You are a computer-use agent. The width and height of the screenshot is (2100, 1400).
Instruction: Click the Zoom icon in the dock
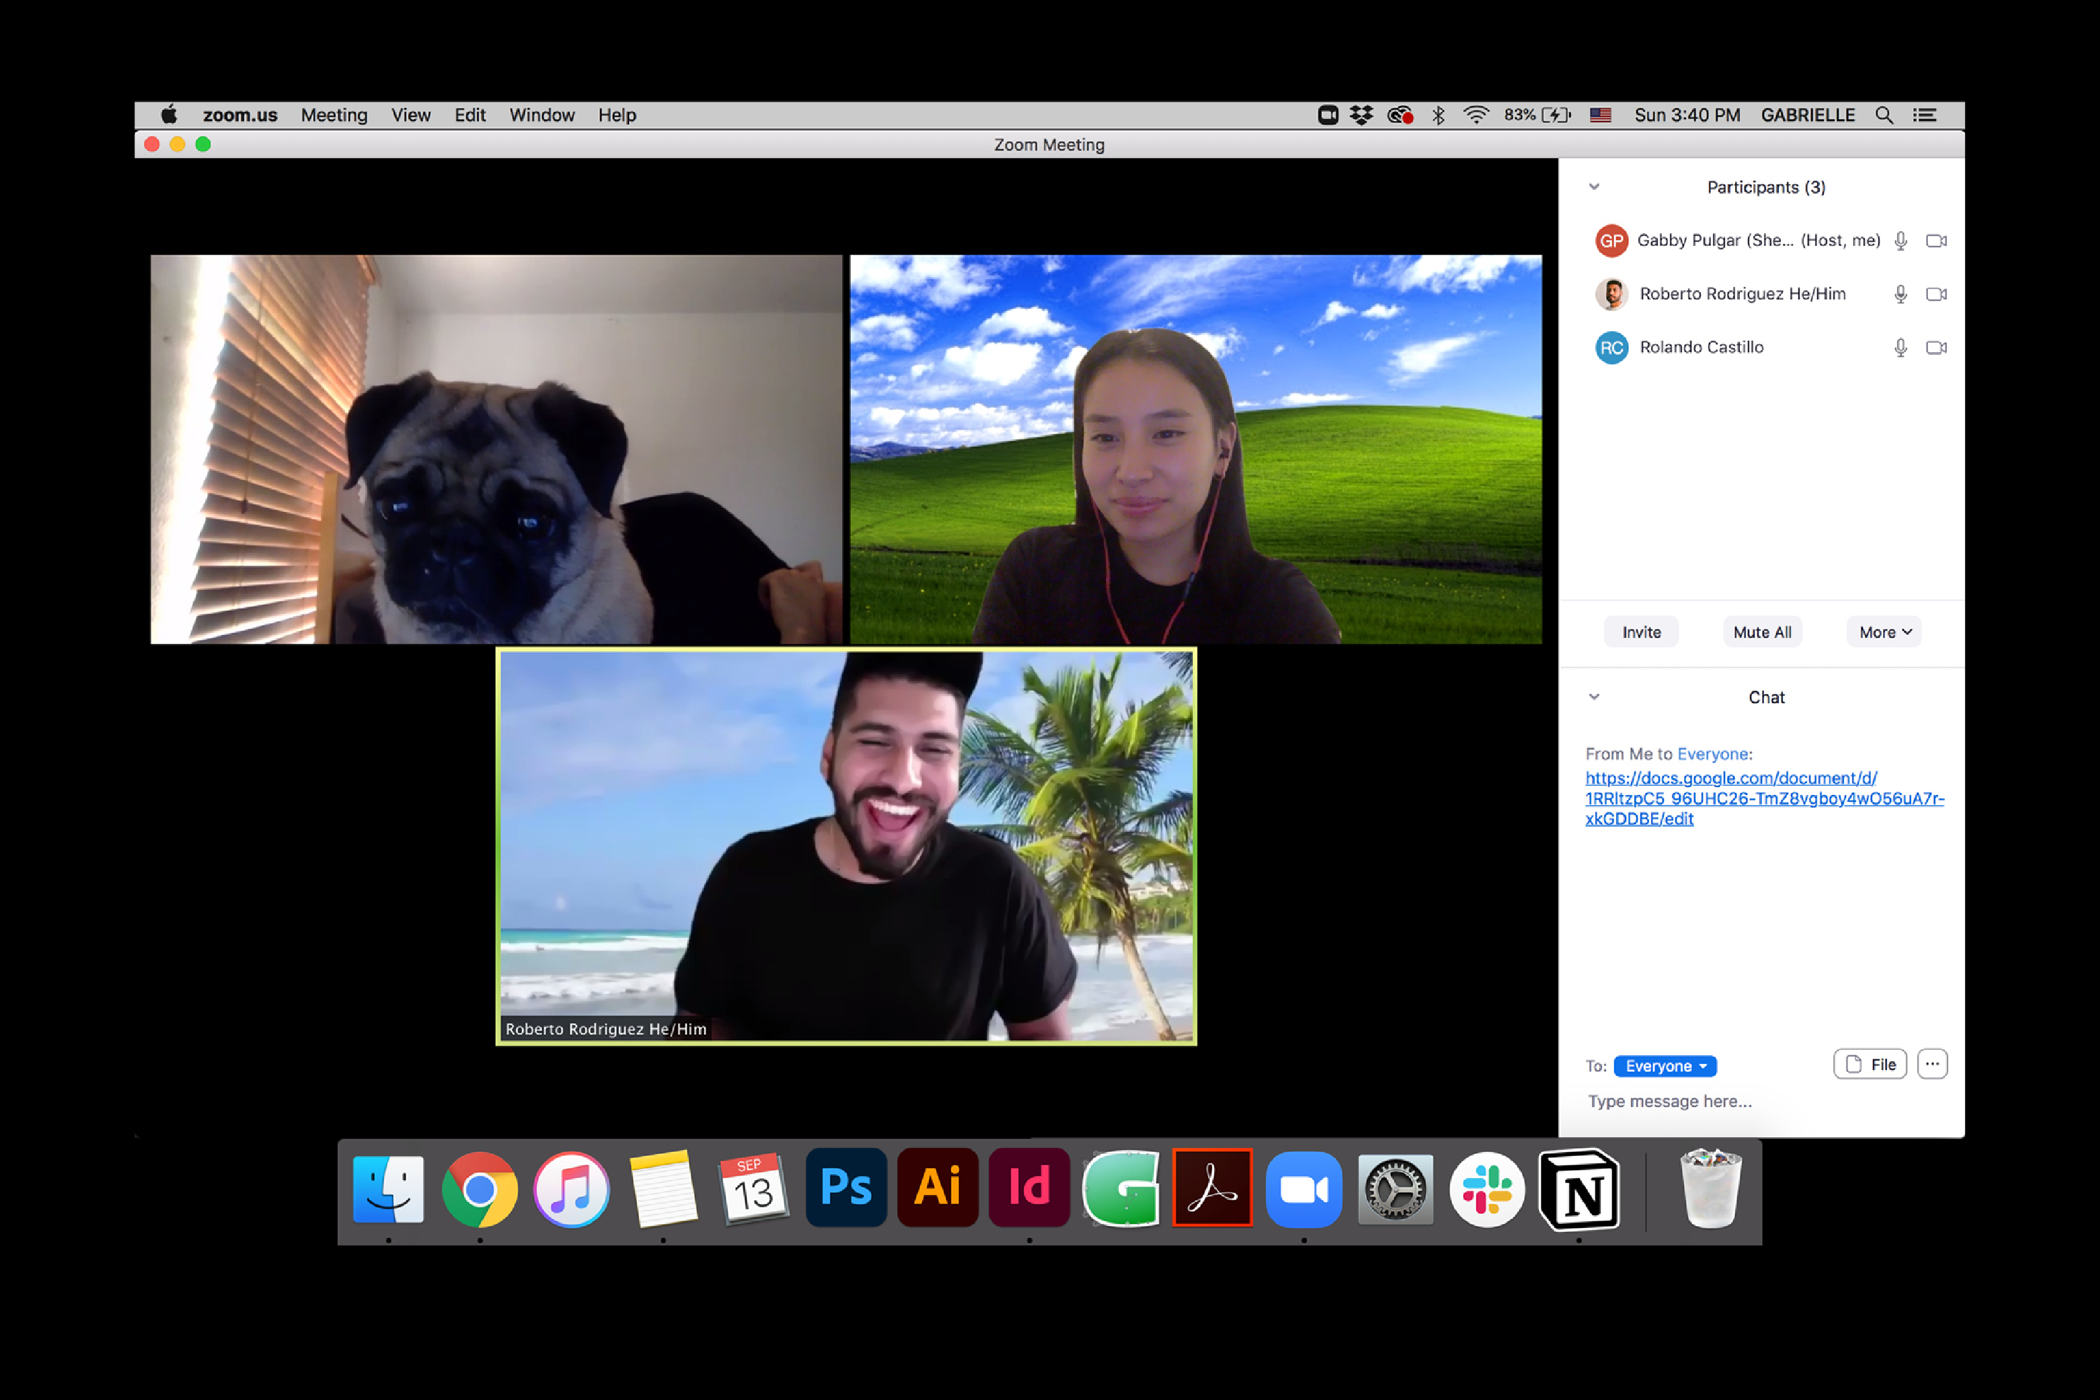[1303, 1189]
